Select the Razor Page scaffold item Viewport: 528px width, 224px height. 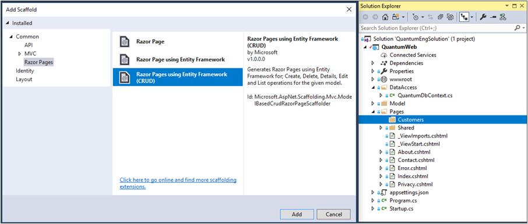[178, 42]
